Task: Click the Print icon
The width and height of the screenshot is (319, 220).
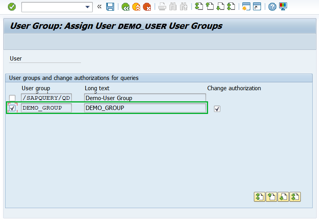Action: pyautogui.click(x=162, y=7)
